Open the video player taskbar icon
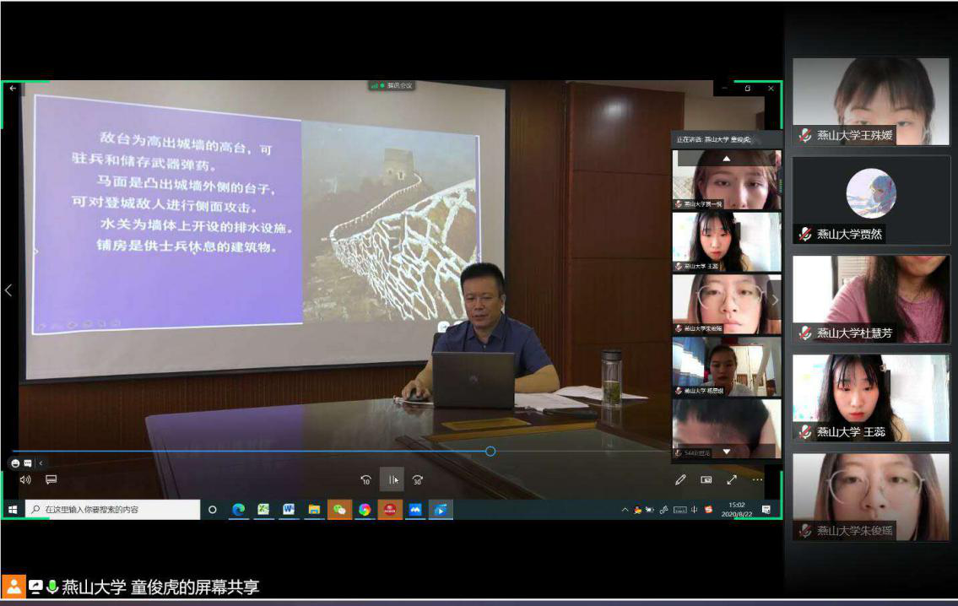This screenshot has width=958, height=606. click(441, 510)
